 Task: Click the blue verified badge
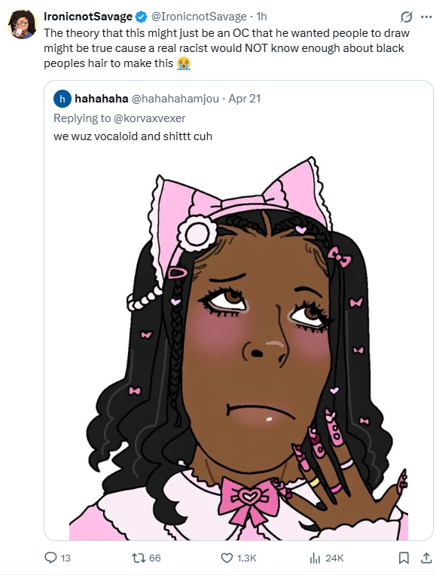click(x=141, y=17)
